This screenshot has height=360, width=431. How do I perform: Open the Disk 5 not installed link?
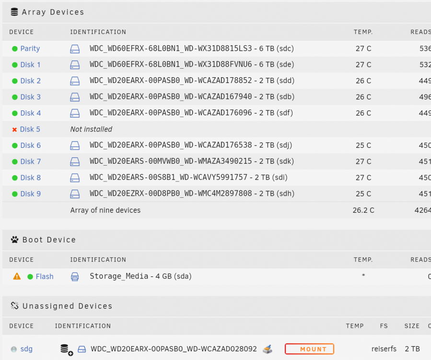click(x=30, y=129)
